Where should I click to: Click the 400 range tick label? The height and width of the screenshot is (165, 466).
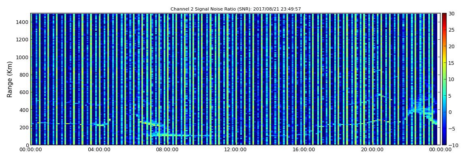[x=24, y=110]
